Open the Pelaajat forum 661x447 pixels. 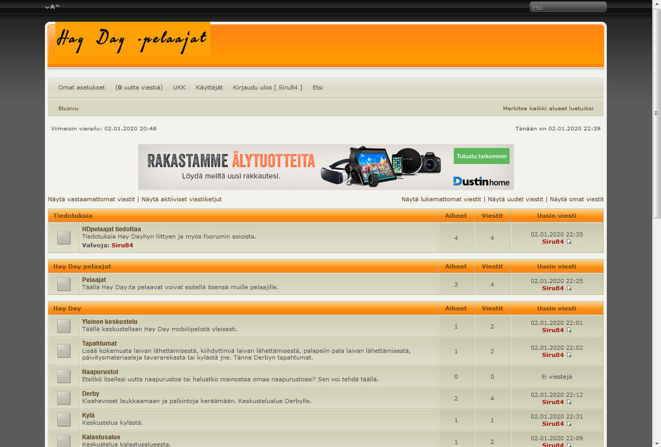(94, 280)
